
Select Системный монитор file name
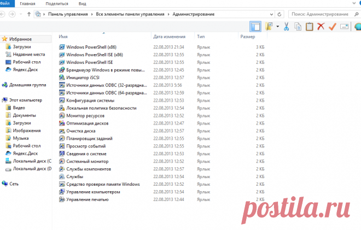(x=88, y=161)
